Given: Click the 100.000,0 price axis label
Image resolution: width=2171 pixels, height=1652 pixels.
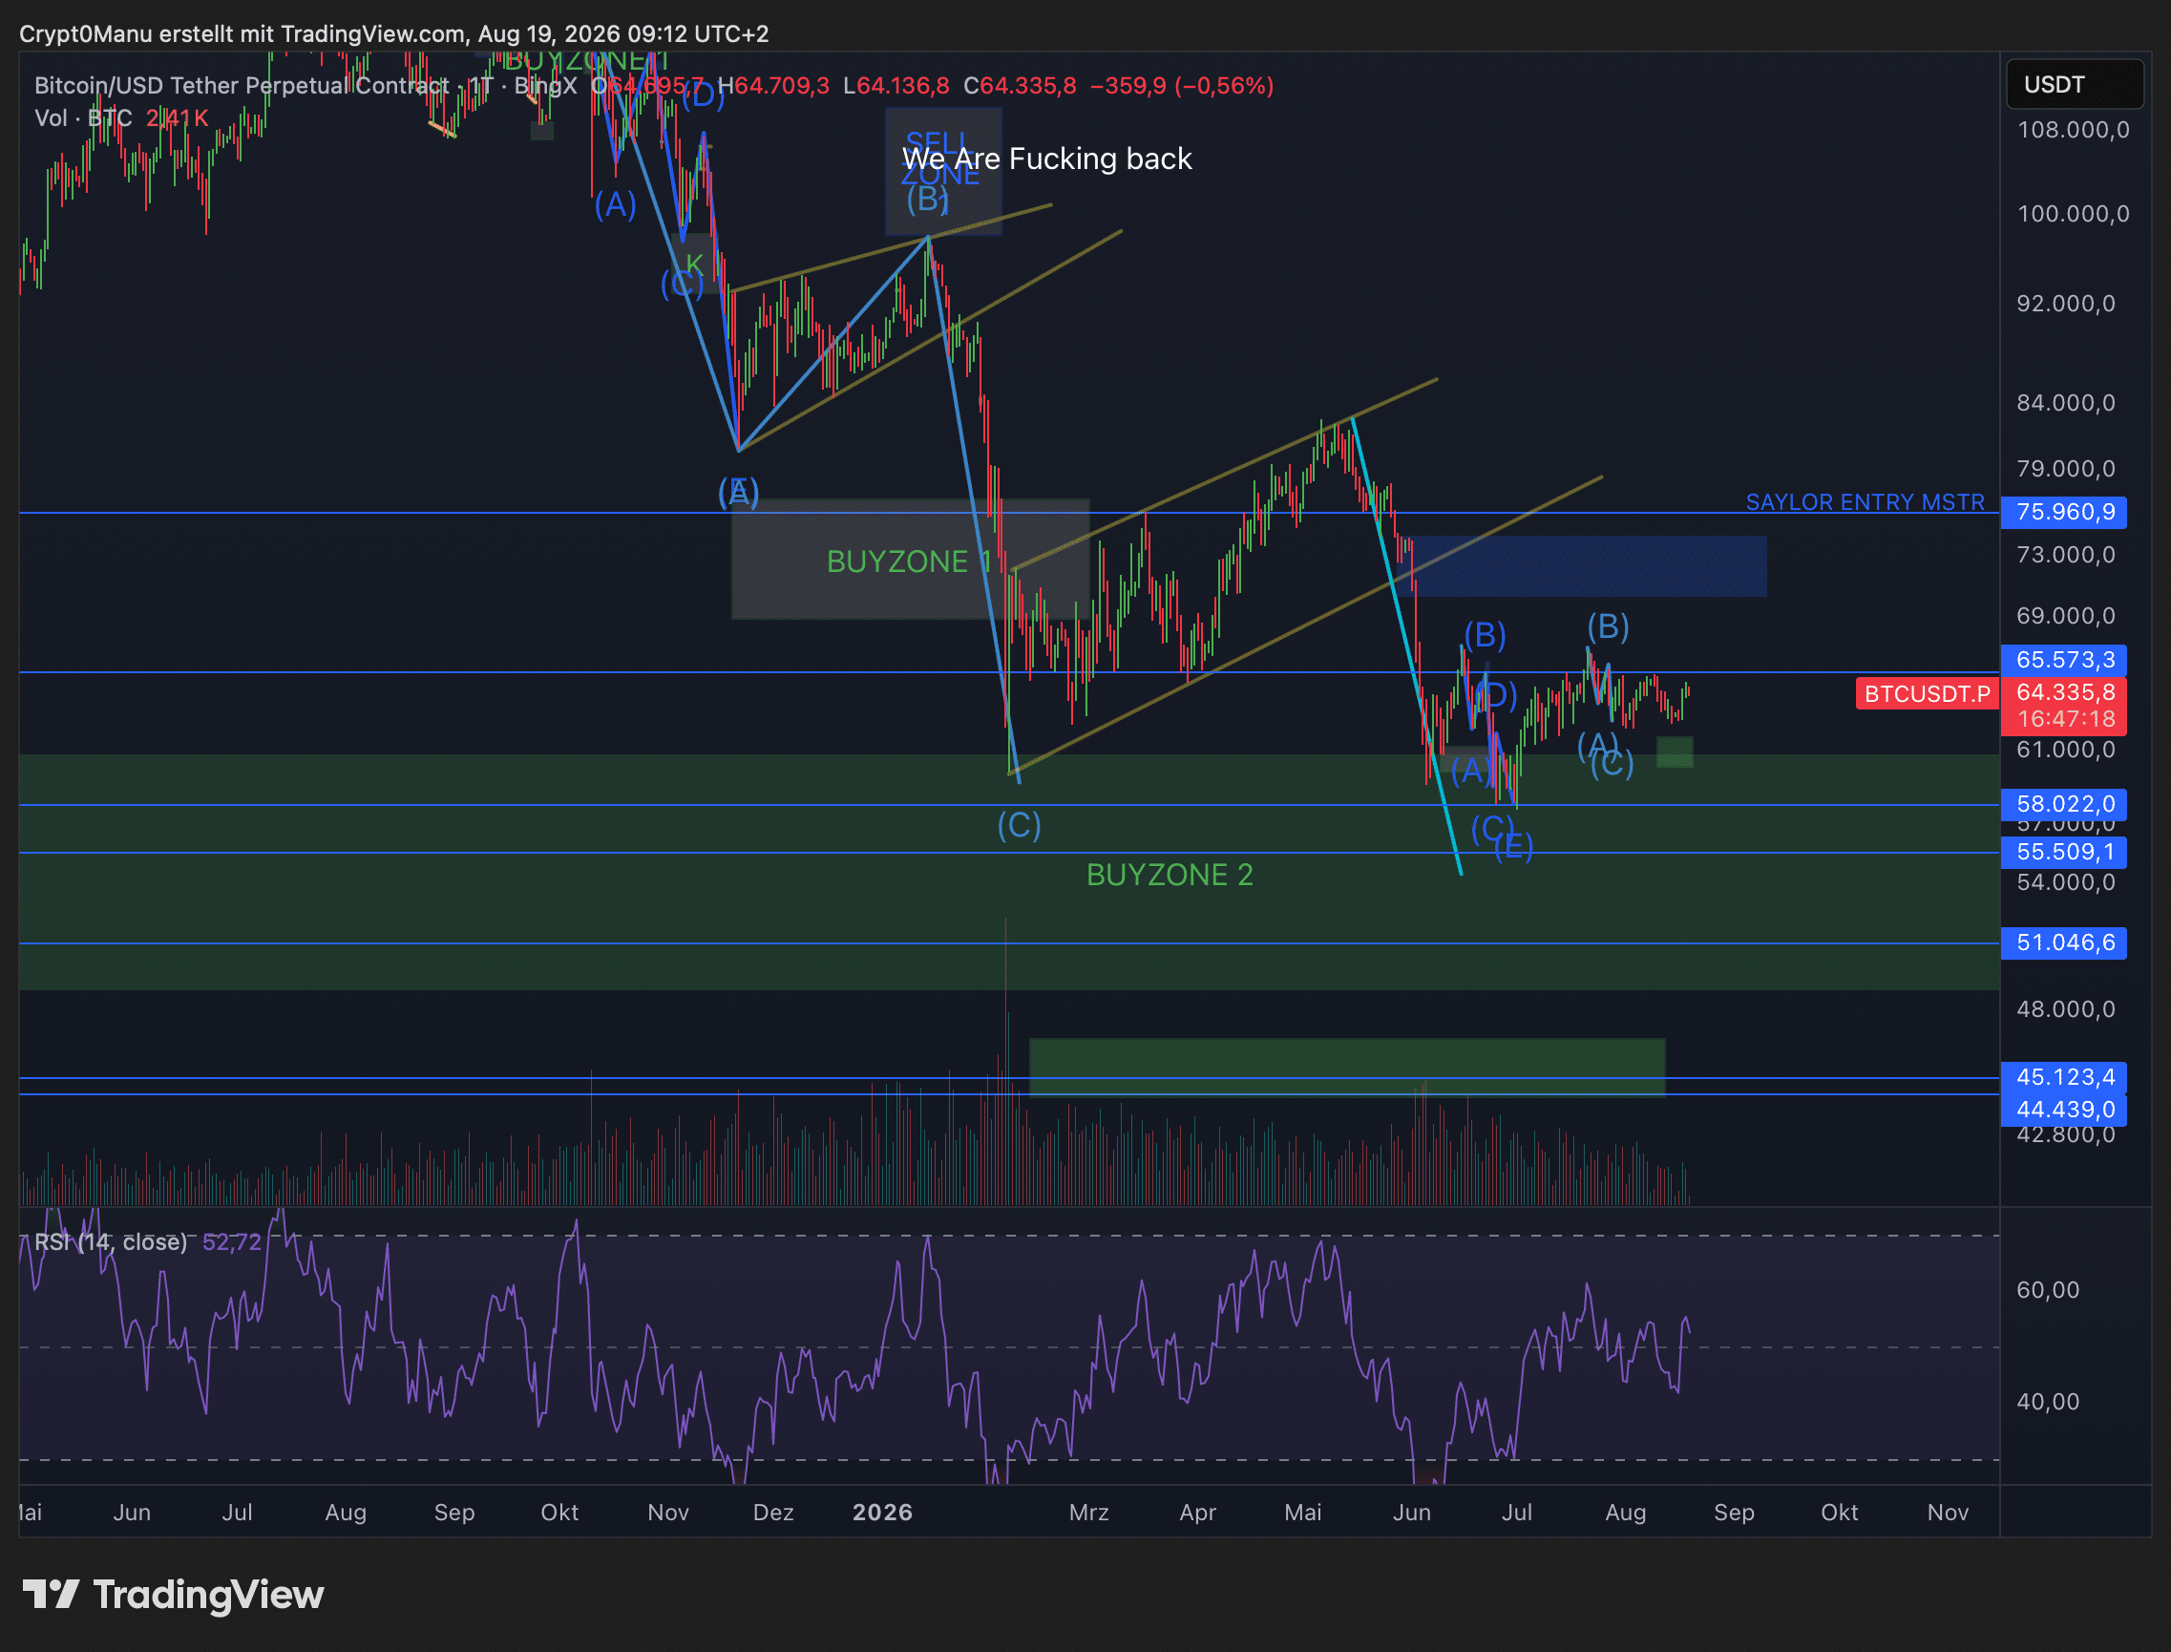Looking at the screenshot, I should 2073,213.
